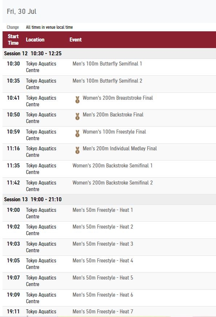Click the Event column header
The image size is (216, 317).
coord(76,40)
